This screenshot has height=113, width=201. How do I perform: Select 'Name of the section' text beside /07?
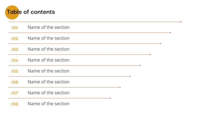pos(49,93)
